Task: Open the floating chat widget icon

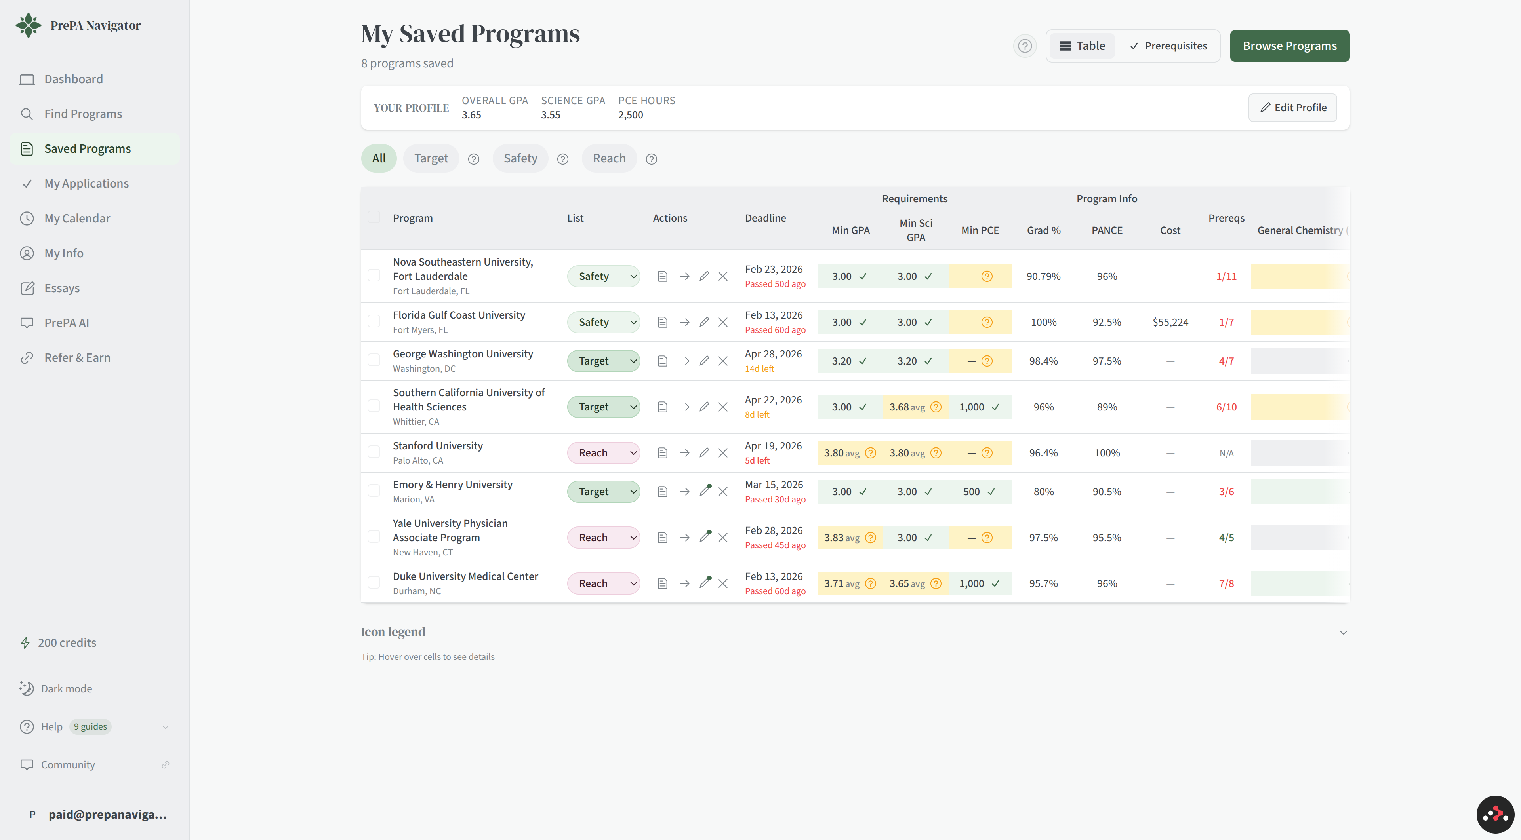Action: tap(1495, 815)
